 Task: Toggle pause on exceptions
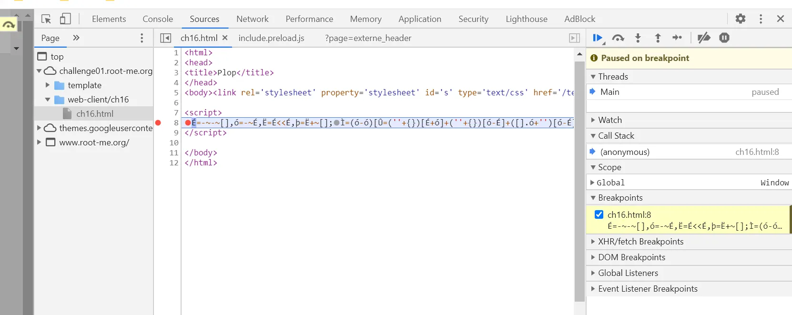point(724,38)
